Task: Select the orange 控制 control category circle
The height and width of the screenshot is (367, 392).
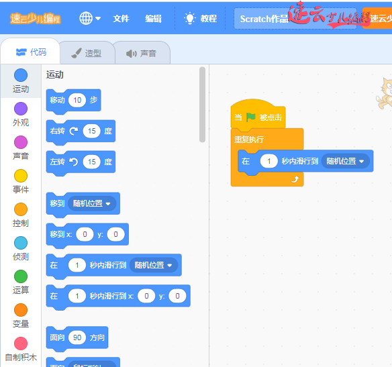Action: pos(21,209)
